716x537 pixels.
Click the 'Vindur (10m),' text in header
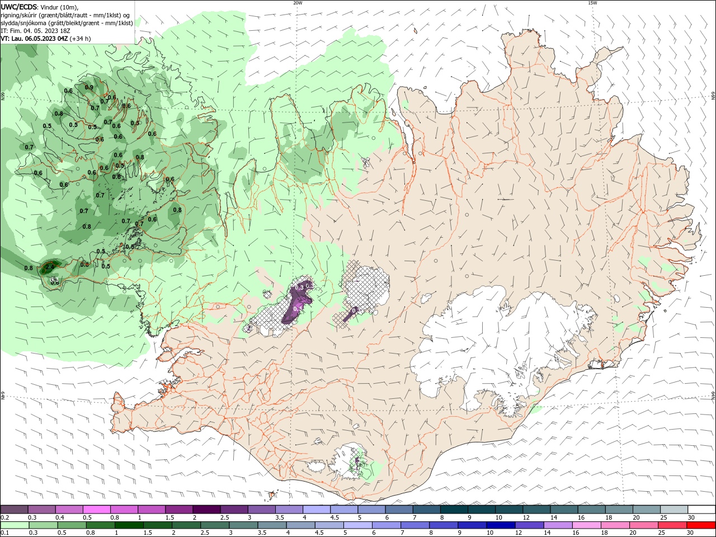coord(59,7)
